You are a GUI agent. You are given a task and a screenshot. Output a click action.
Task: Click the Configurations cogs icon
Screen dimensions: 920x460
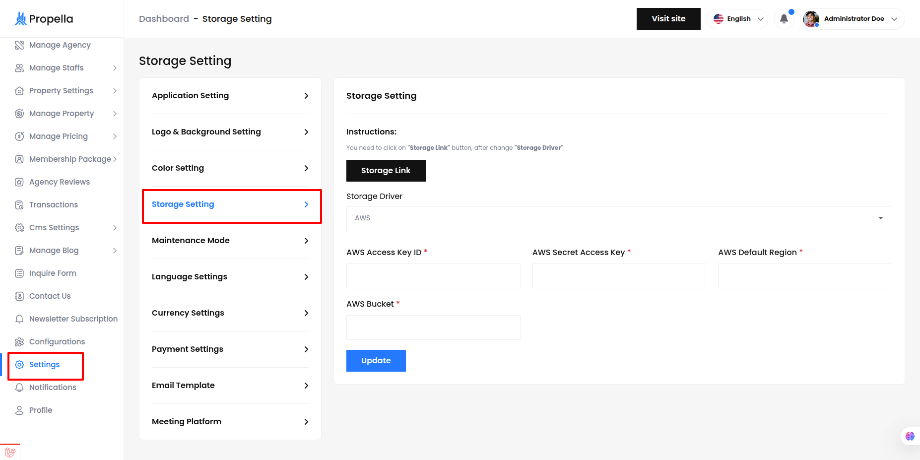pyautogui.click(x=19, y=342)
